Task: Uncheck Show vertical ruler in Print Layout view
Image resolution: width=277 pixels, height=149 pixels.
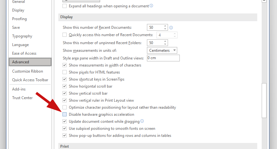Action: point(64,100)
